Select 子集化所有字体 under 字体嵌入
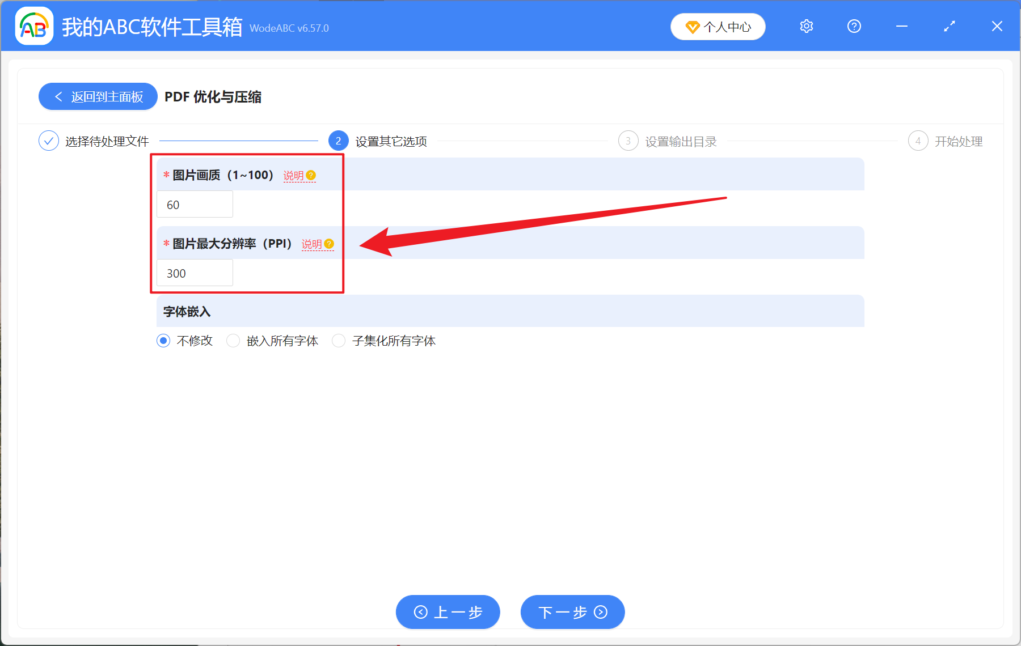 339,341
